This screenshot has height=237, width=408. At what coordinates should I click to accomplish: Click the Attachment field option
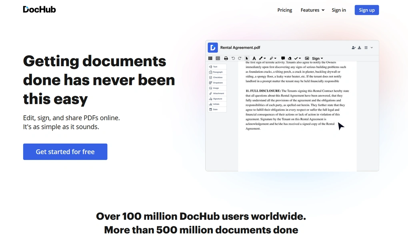[x=218, y=93]
